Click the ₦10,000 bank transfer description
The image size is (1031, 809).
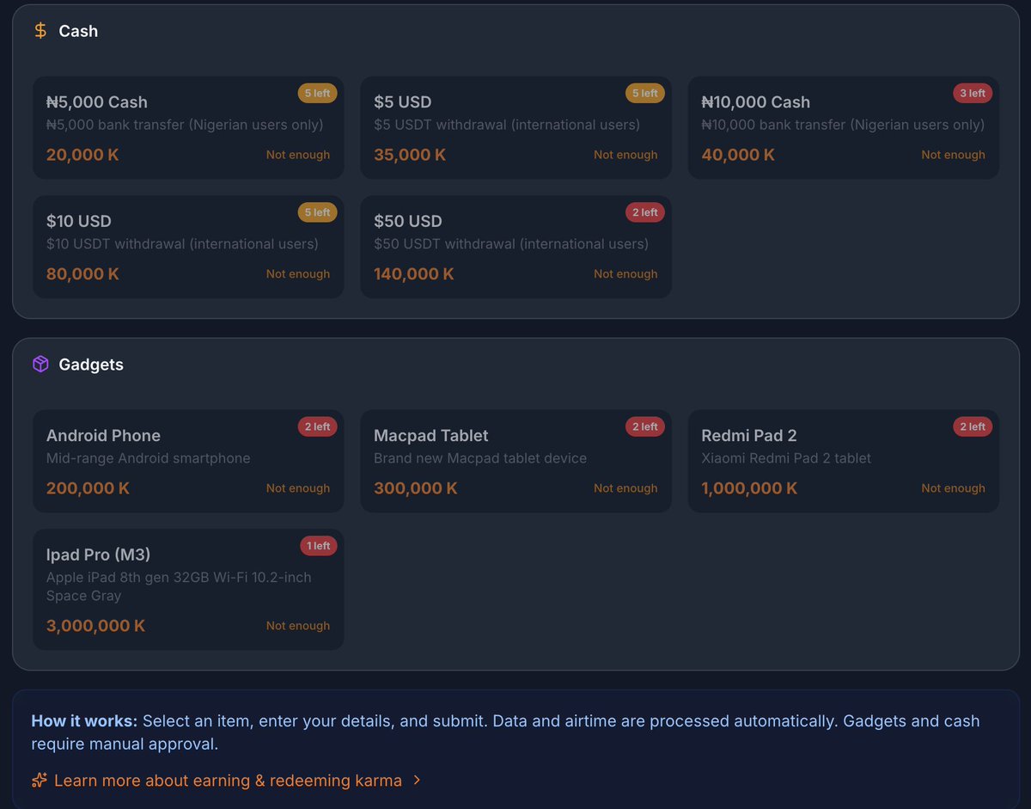(x=843, y=125)
